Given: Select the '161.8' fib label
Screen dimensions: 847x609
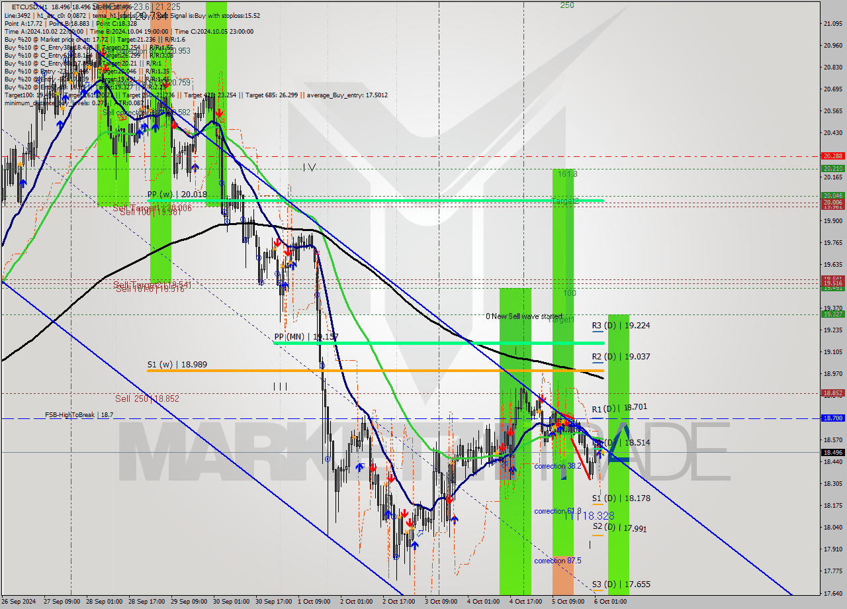Looking at the screenshot, I should (x=567, y=174).
